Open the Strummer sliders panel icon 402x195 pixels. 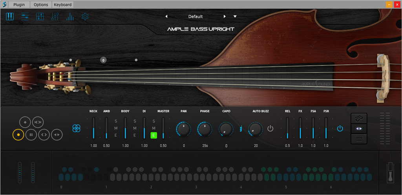(x=25, y=16)
